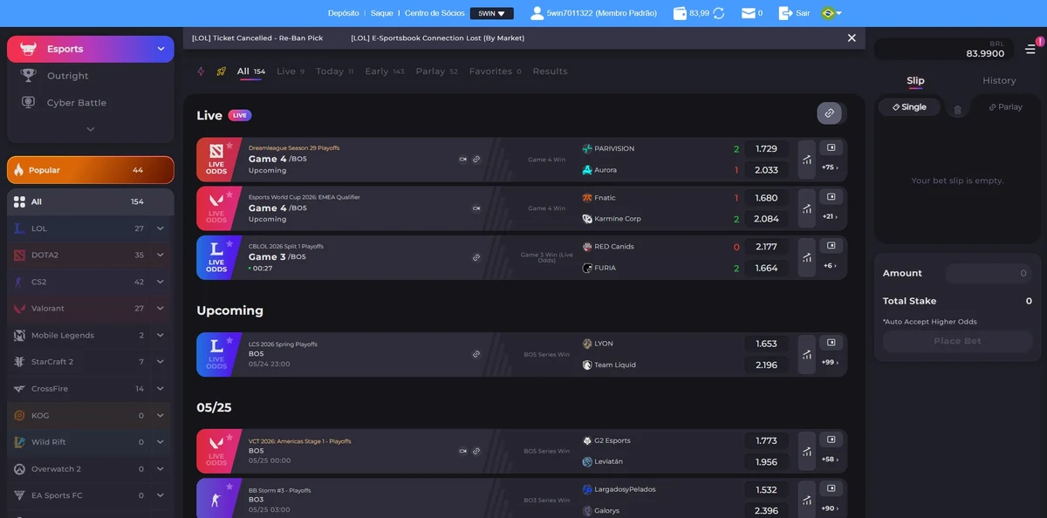Open video player icon for PARIVISION match
1047x518 pixels.
[x=831, y=148]
